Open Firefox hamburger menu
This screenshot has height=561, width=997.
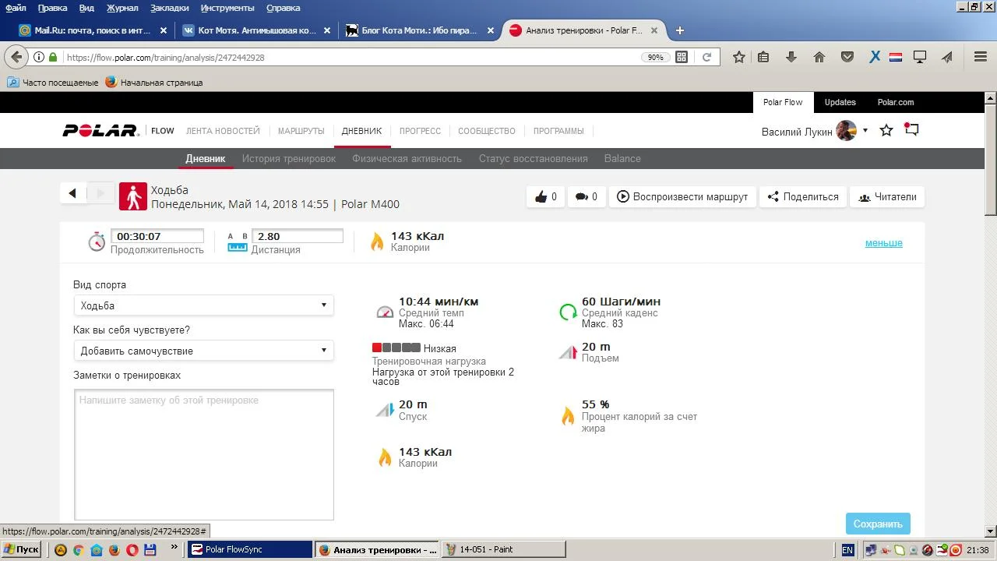981,57
